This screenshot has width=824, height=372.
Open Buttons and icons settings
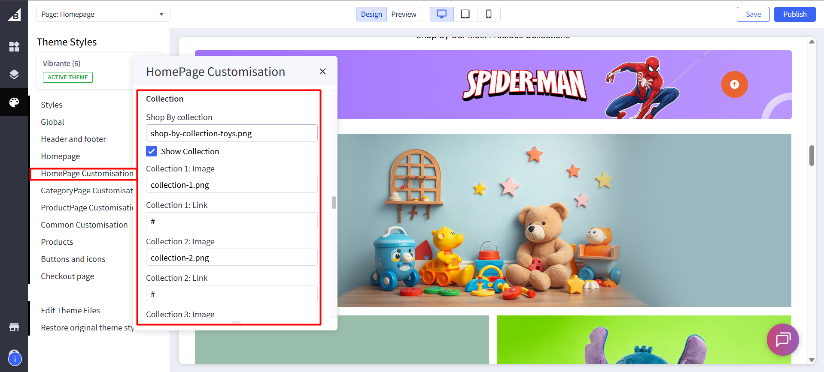pyautogui.click(x=73, y=259)
